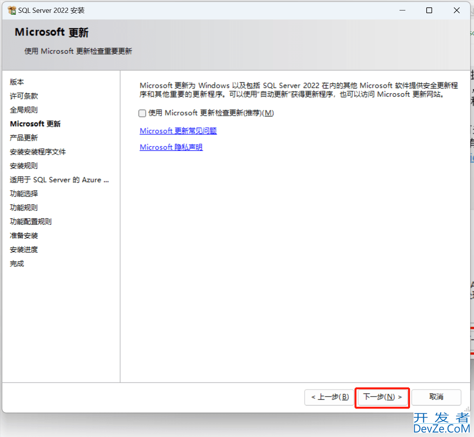Screen dimensions: 474x437
Task: Cancel setup with the 取消 button
Action: pyautogui.click(x=436, y=397)
